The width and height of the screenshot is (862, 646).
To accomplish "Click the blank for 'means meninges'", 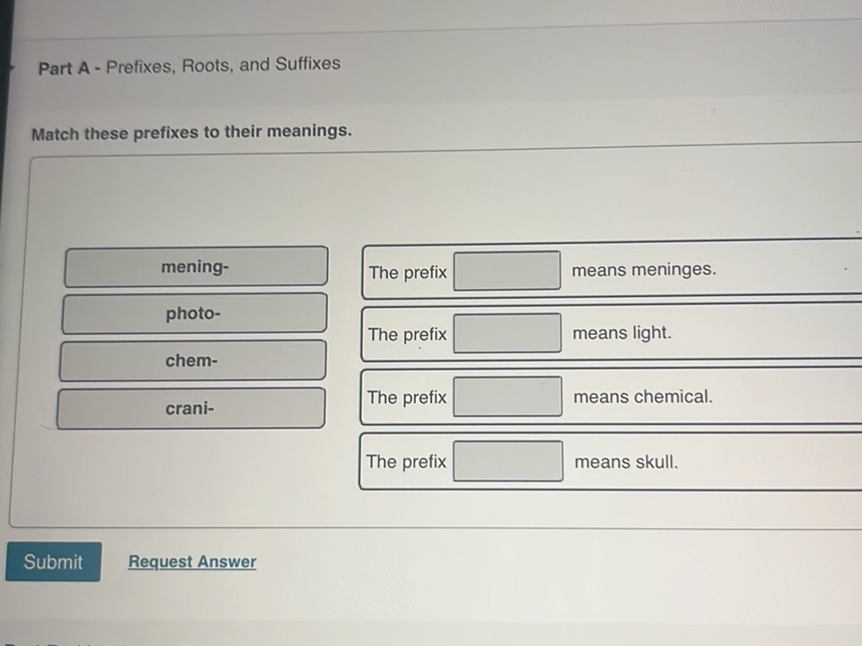I will click(x=507, y=271).
